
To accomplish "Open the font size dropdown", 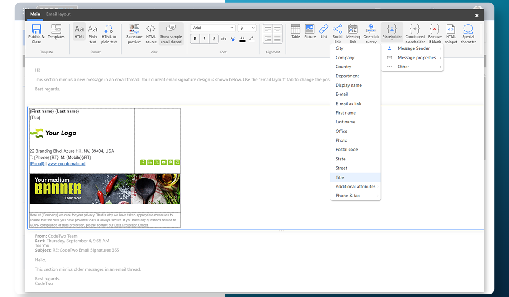I will (x=246, y=28).
